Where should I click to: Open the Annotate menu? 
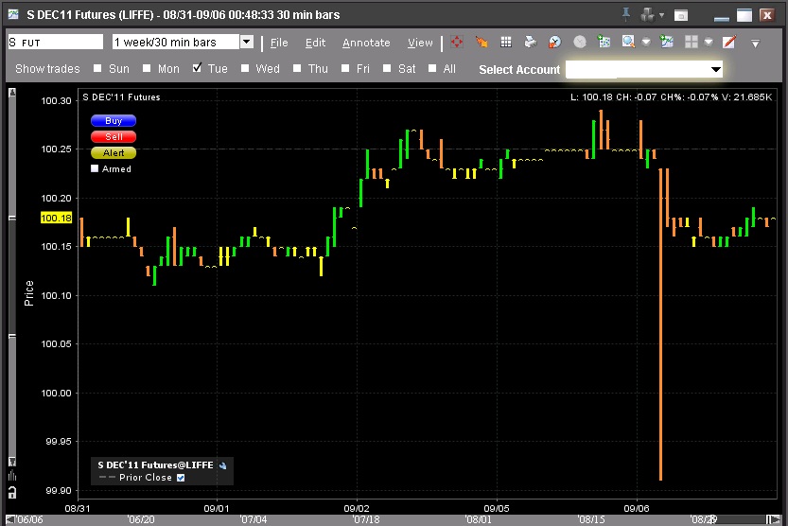pyautogui.click(x=366, y=43)
